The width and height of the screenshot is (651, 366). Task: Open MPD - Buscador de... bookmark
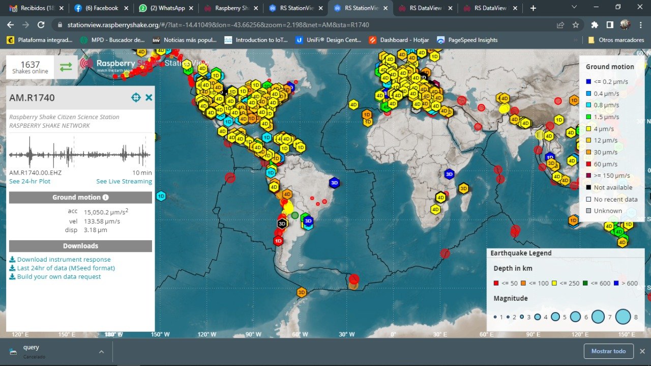[112, 40]
